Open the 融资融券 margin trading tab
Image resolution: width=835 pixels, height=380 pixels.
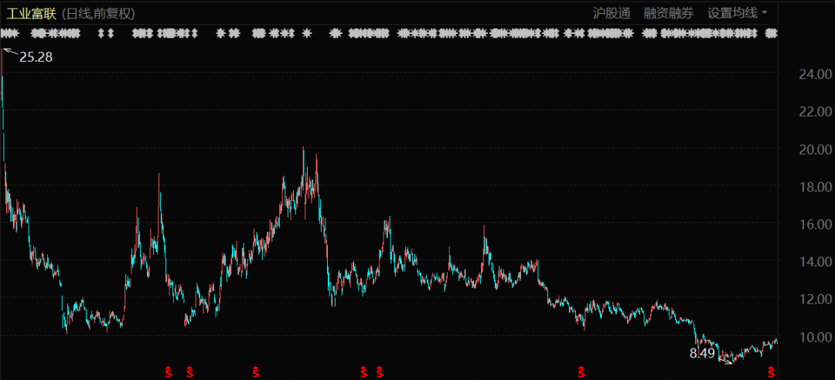[669, 13]
